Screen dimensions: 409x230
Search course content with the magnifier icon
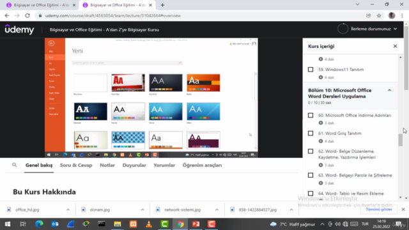coord(14,165)
